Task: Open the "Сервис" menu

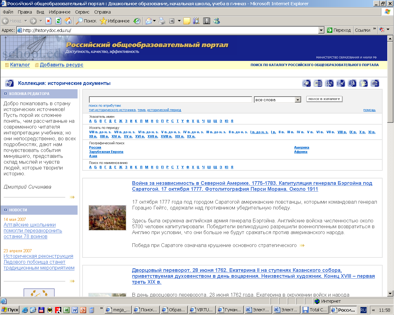Action: coord(82,12)
